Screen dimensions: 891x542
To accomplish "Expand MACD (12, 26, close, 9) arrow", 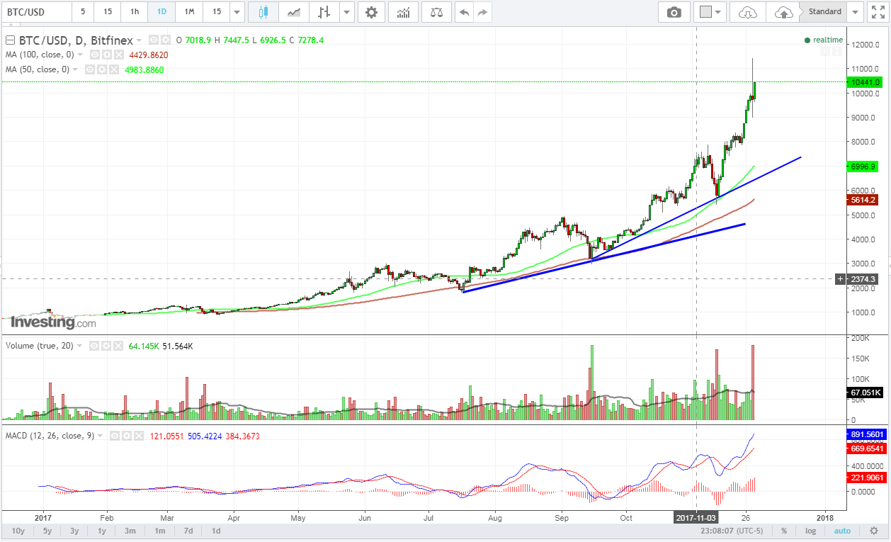I will (x=100, y=436).
